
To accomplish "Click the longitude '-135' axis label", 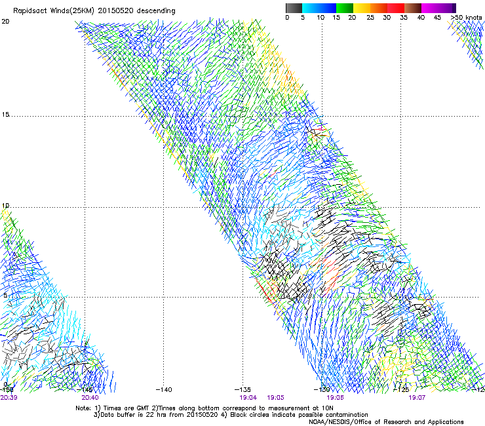I will 242,390.
